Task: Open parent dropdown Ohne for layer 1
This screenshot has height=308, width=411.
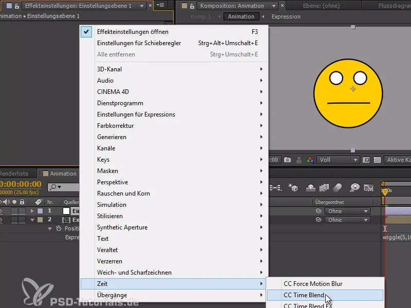Action: 347,211
